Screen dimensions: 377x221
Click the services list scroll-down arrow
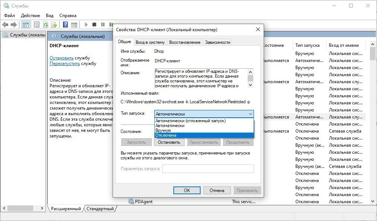click(373, 201)
